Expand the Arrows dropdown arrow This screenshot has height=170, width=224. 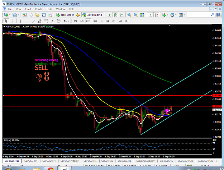69,21
